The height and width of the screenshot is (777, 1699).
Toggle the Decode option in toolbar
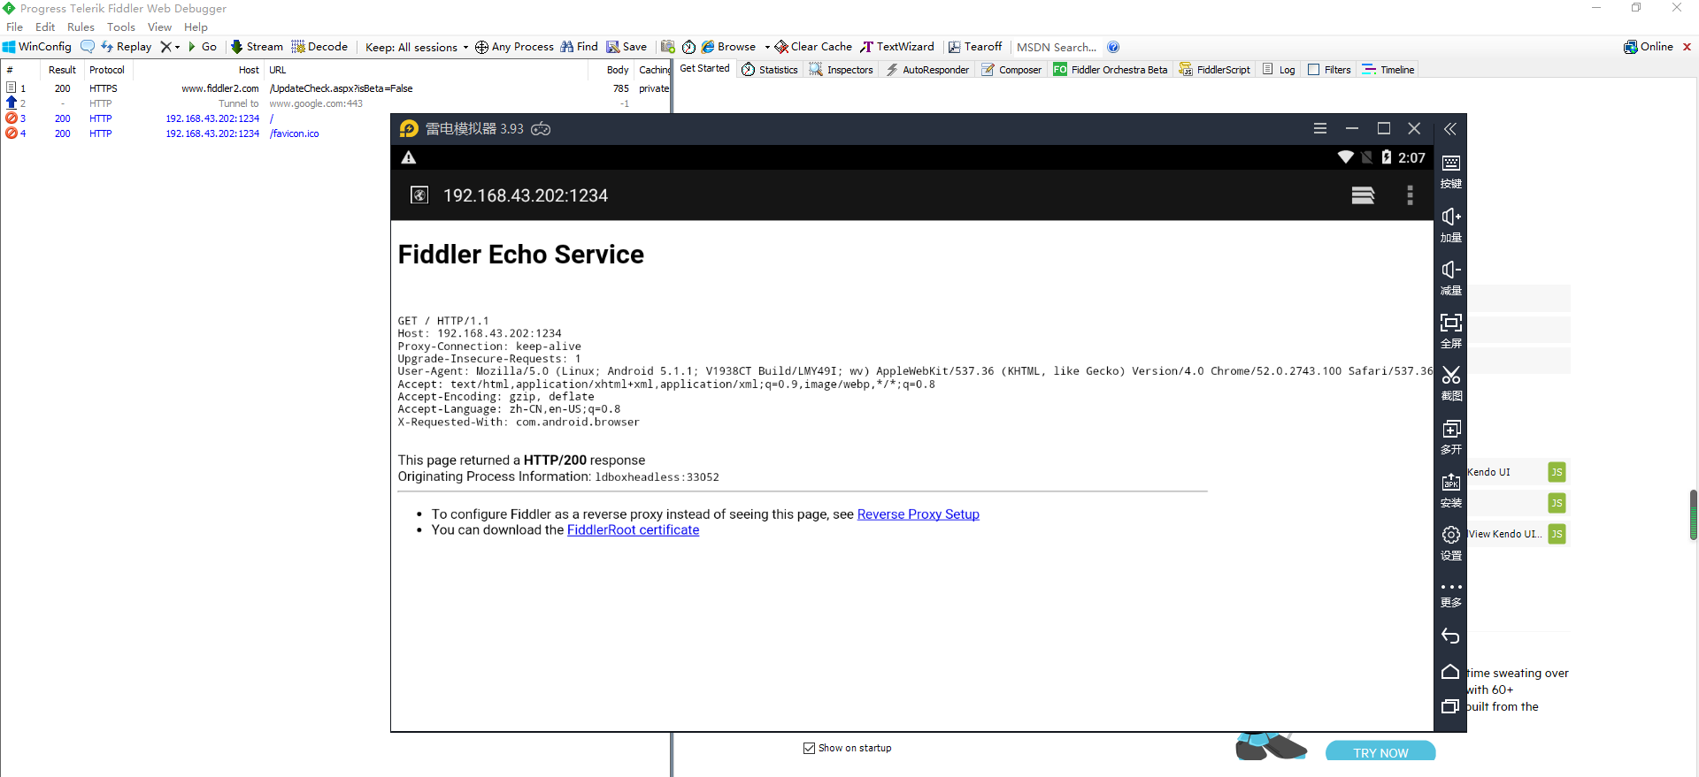click(x=319, y=47)
